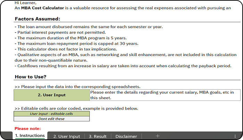Click the bold MBA Cost Calculator text
243x140 pixels.
point(42,8)
